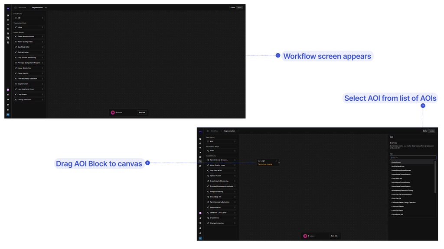This screenshot has height=249, width=444.
Task: Click the blue PS avatar icon in the step-1 screenshot
Action: pos(8,115)
